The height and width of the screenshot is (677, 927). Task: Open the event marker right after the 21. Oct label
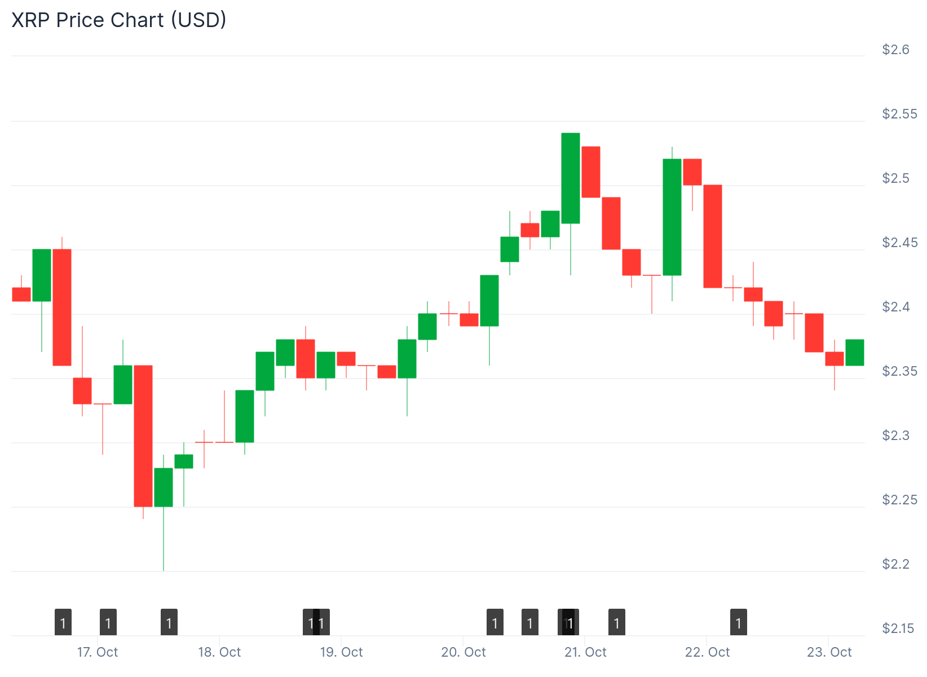[617, 623]
